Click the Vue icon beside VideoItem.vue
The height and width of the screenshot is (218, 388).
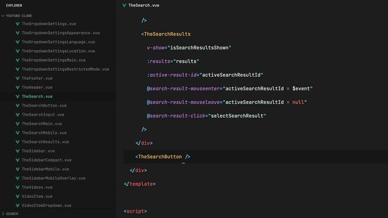[x=18, y=196]
